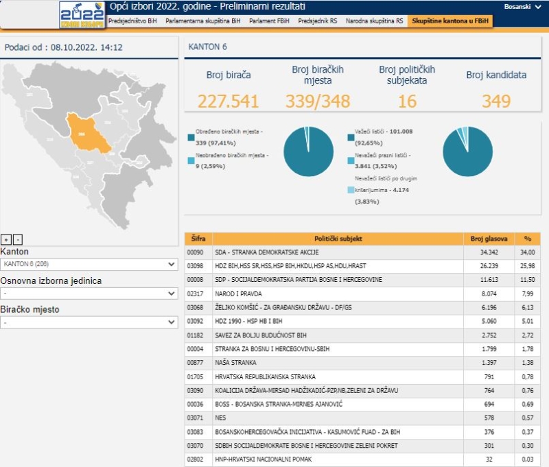Zoom in the map with plus button

pyautogui.click(x=6, y=239)
